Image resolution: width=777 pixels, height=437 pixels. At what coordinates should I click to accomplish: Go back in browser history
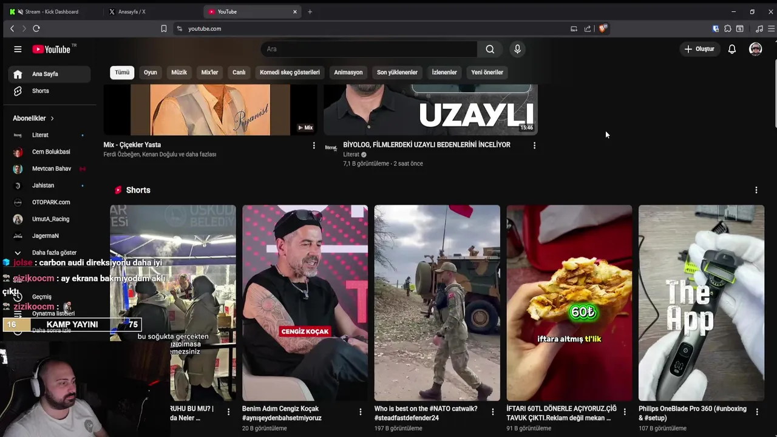click(x=12, y=29)
